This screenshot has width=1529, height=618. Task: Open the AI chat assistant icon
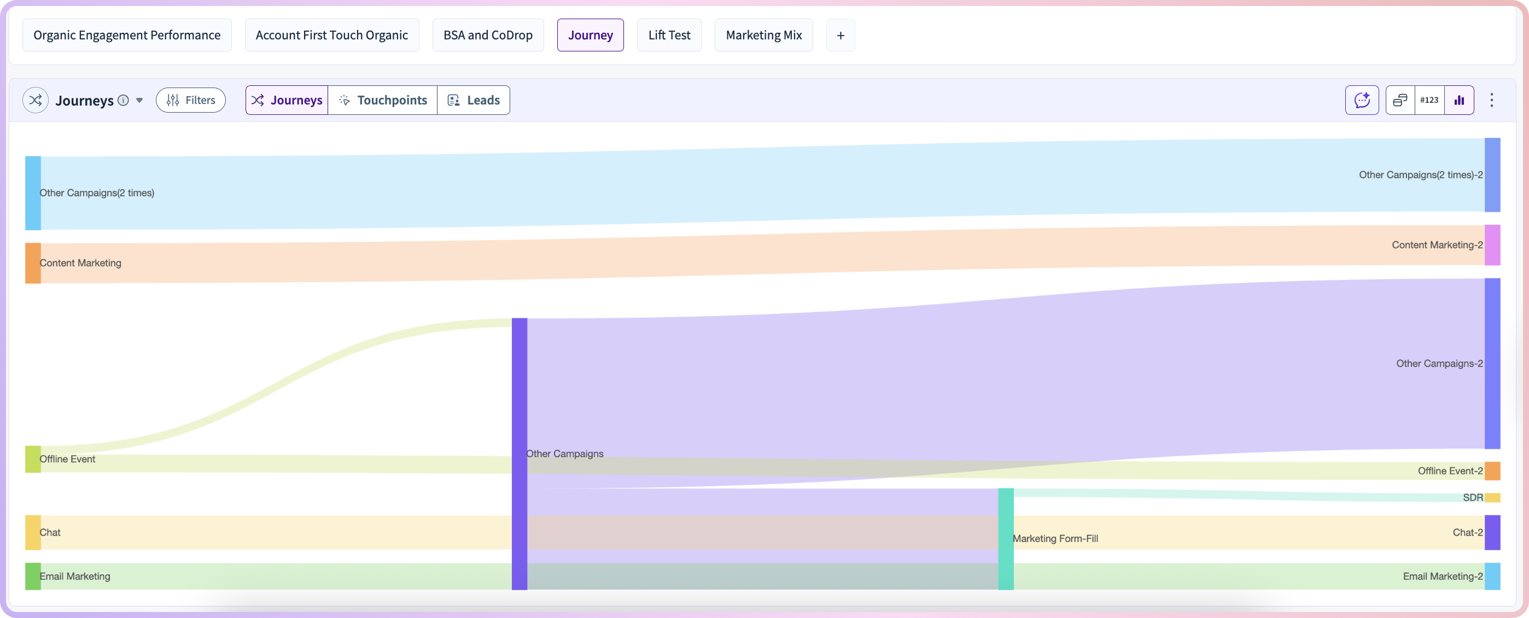click(x=1362, y=100)
